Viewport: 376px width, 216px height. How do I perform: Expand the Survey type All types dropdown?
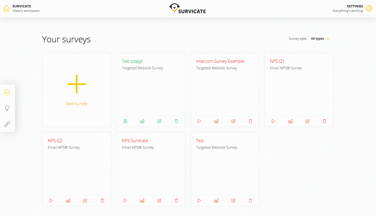coord(320,39)
